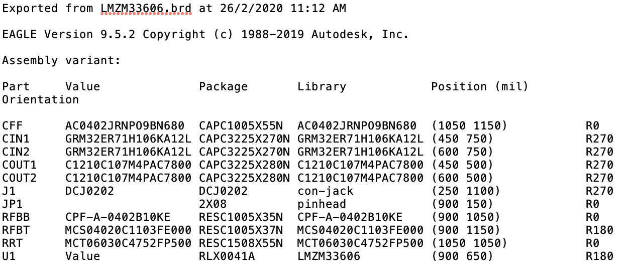Click the Part column header
This screenshot has width=628, height=266.
coord(16,86)
